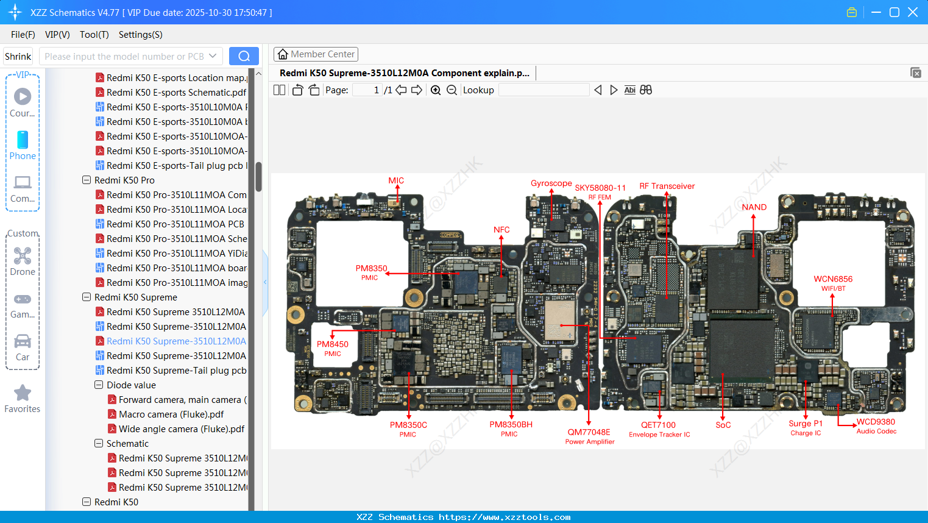The image size is (928, 523).
Task: Collapse the Diode value section
Action: point(98,385)
